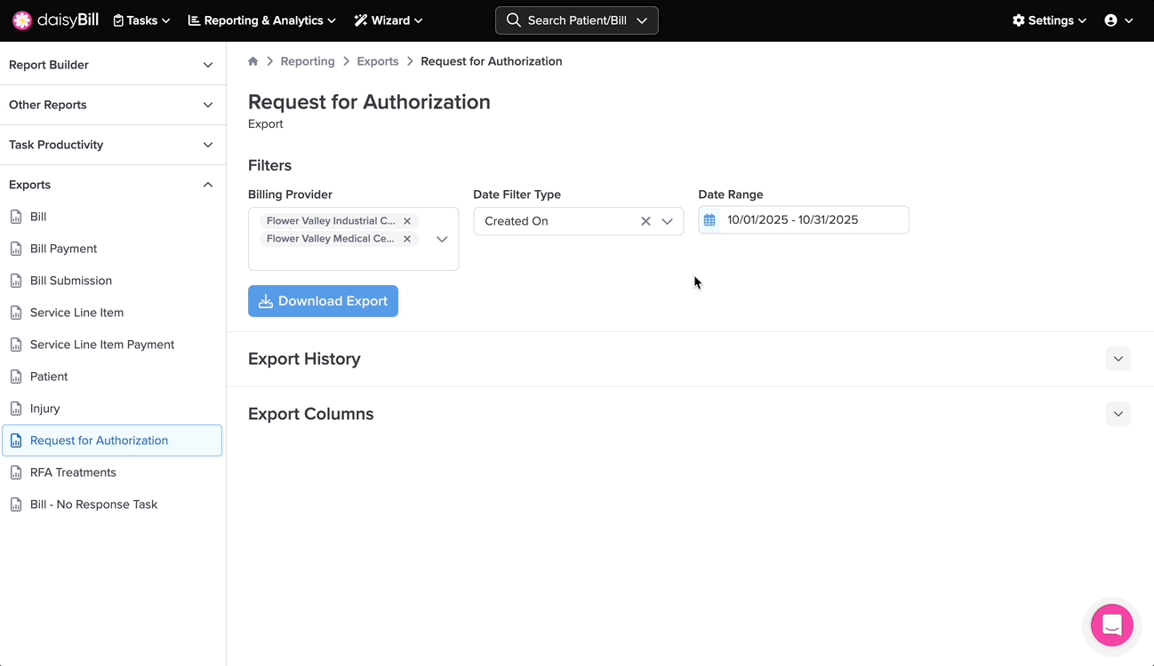Open the RFA Treatments export
The width and height of the screenshot is (1154, 666).
pyautogui.click(x=73, y=472)
